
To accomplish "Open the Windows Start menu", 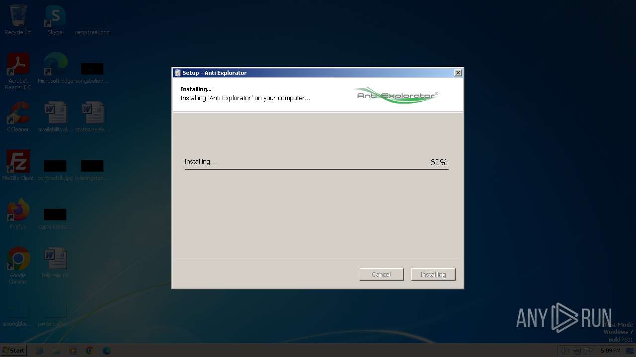I will 14,351.
